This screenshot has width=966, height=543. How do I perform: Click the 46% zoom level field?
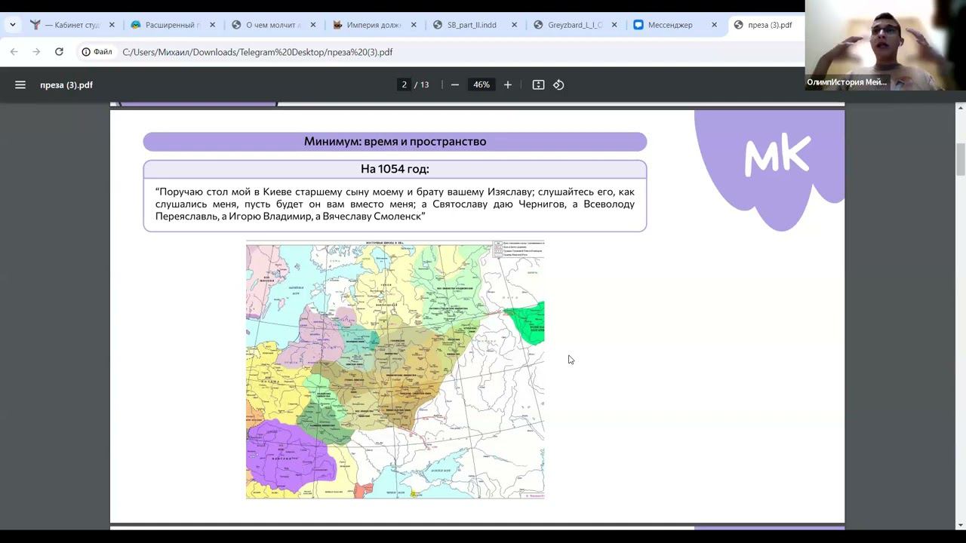(x=481, y=85)
